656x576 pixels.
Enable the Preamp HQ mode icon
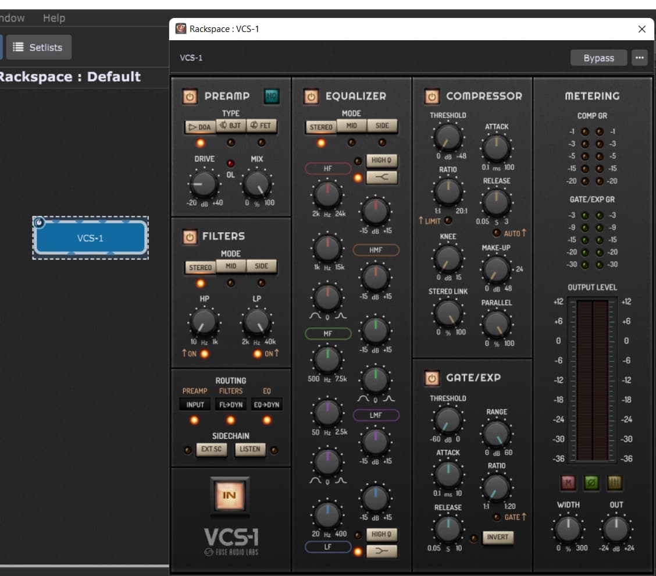pos(272,96)
